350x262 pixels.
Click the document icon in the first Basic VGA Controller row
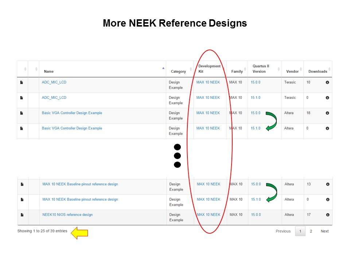tap(22, 113)
